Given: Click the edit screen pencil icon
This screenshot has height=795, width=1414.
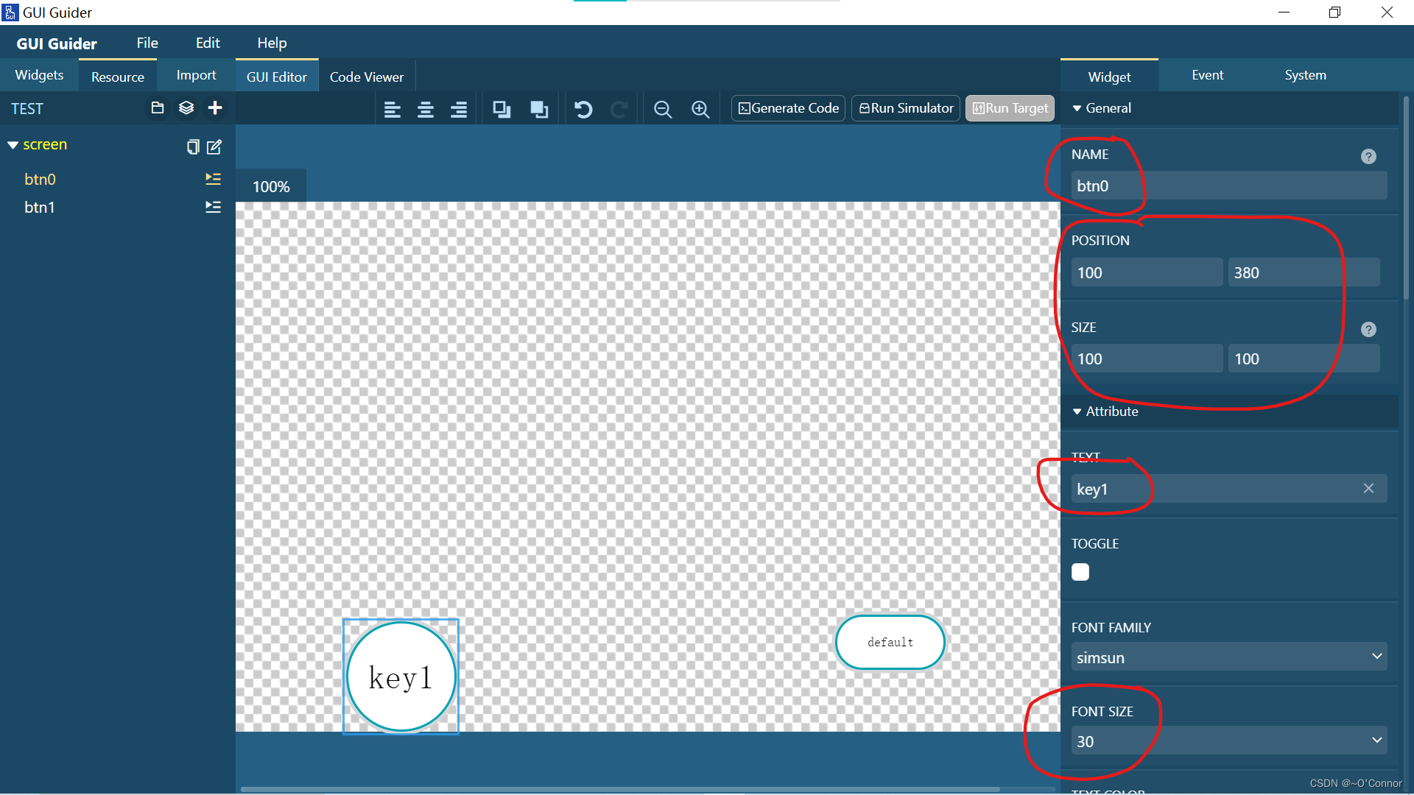Looking at the screenshot, I should [214, 146].
